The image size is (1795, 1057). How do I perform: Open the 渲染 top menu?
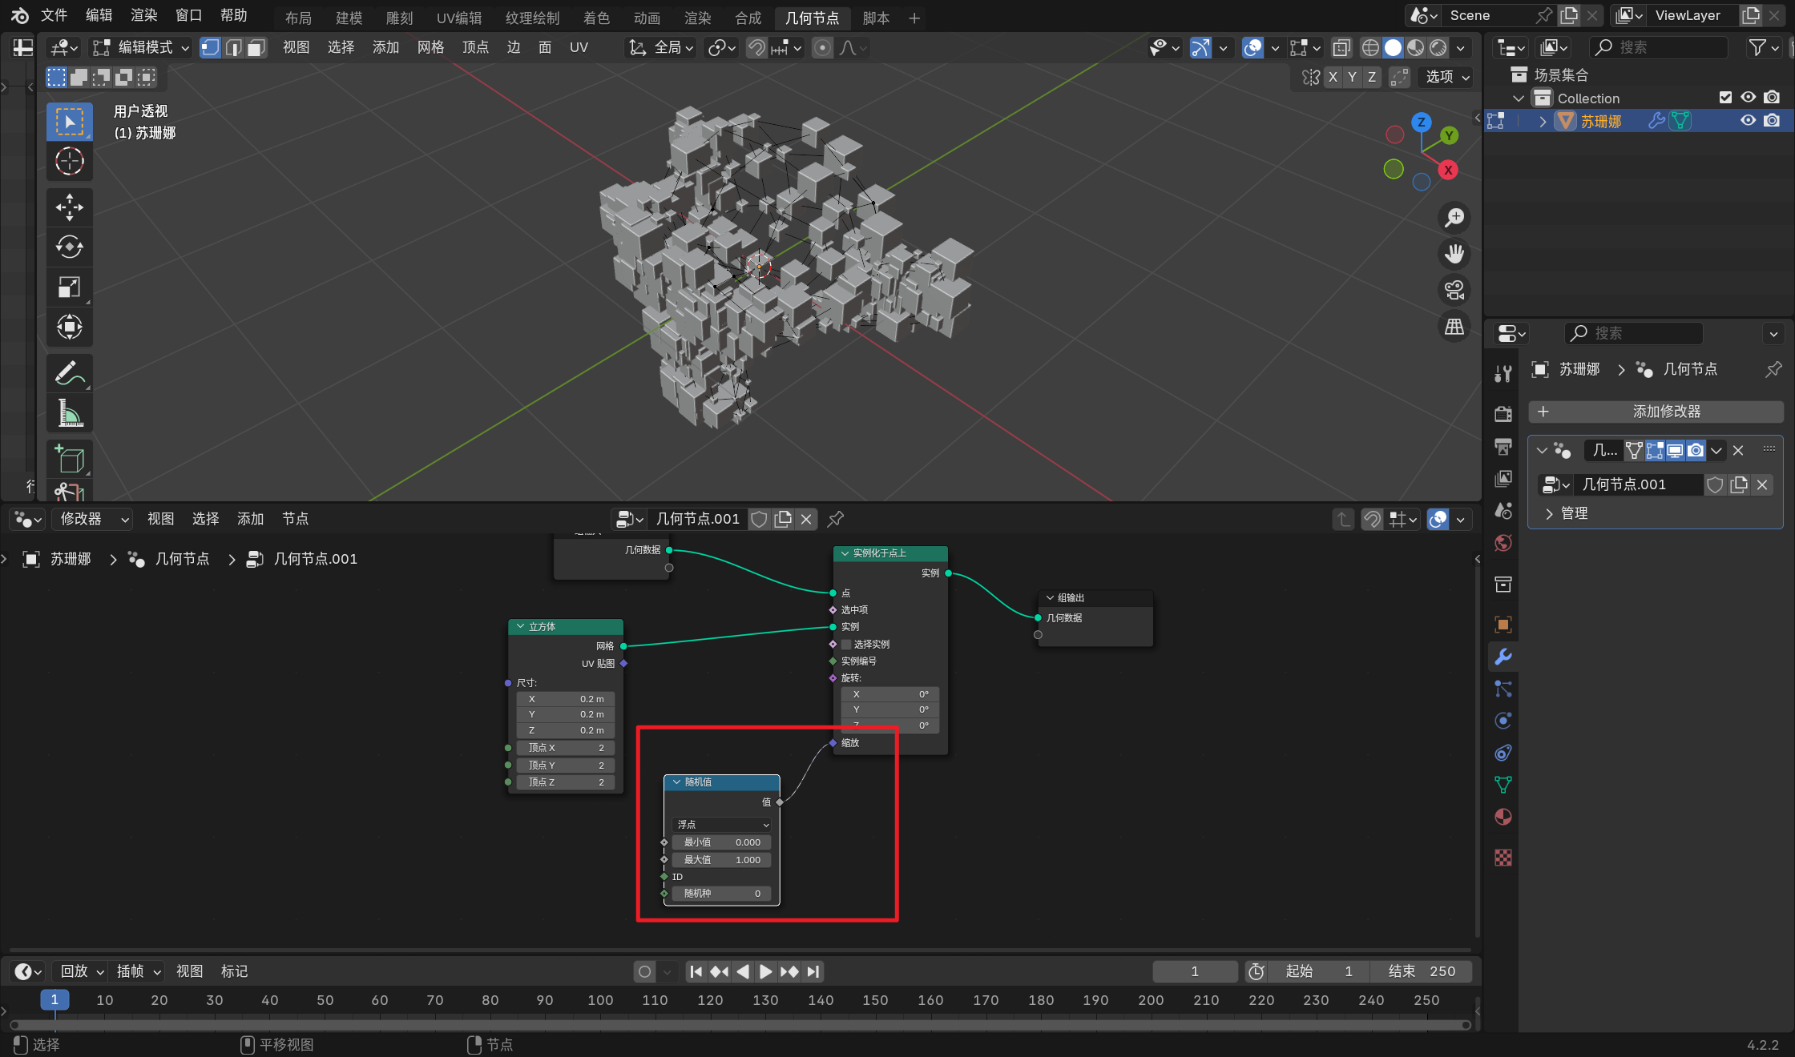click(144, 15)
